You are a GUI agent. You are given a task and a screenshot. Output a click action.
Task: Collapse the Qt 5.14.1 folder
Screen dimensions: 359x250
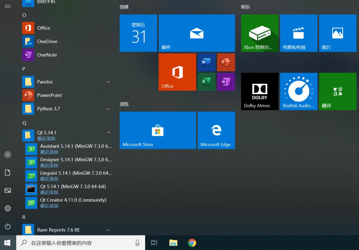coord(108,133)
